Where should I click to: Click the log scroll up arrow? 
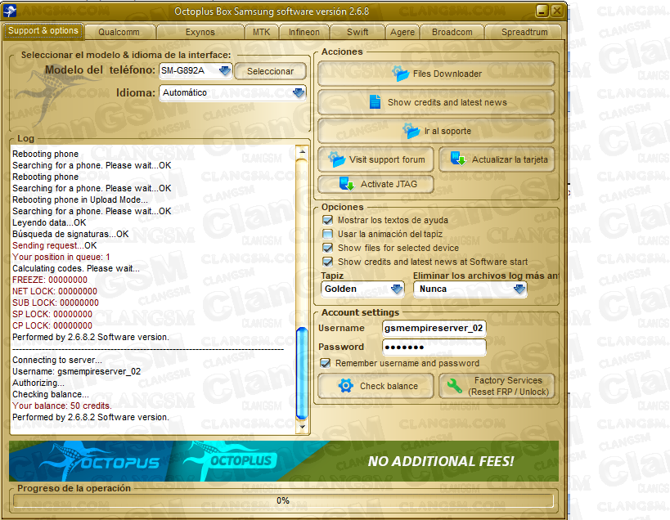tap(302, 151)
